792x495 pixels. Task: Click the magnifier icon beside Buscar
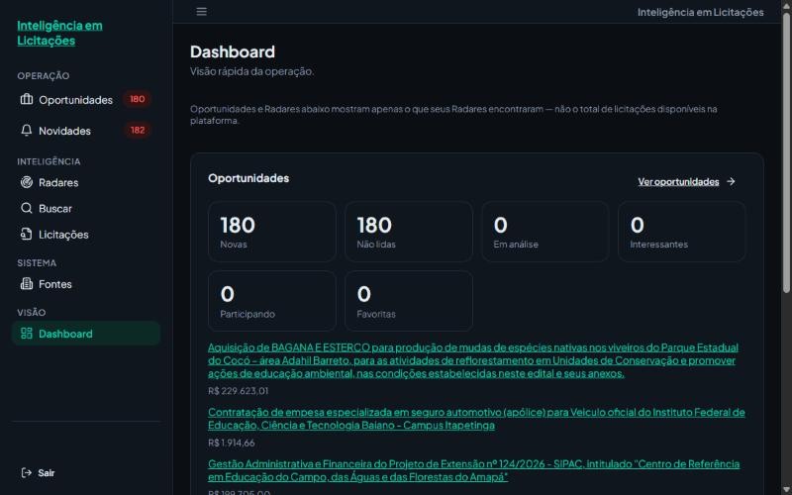point(27,208)
